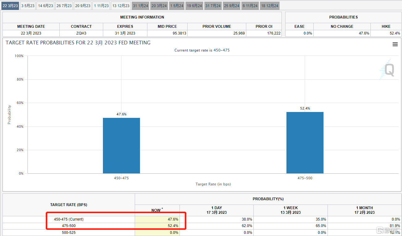Select the 3 5月23 meeting tab
Image resolution: width=402 pixels, height=236 pixels.
pyautogui.click(x=28, y=6)
